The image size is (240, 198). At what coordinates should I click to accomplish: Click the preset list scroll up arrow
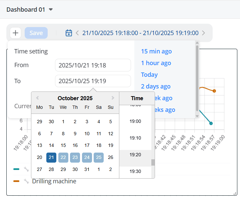197,43
